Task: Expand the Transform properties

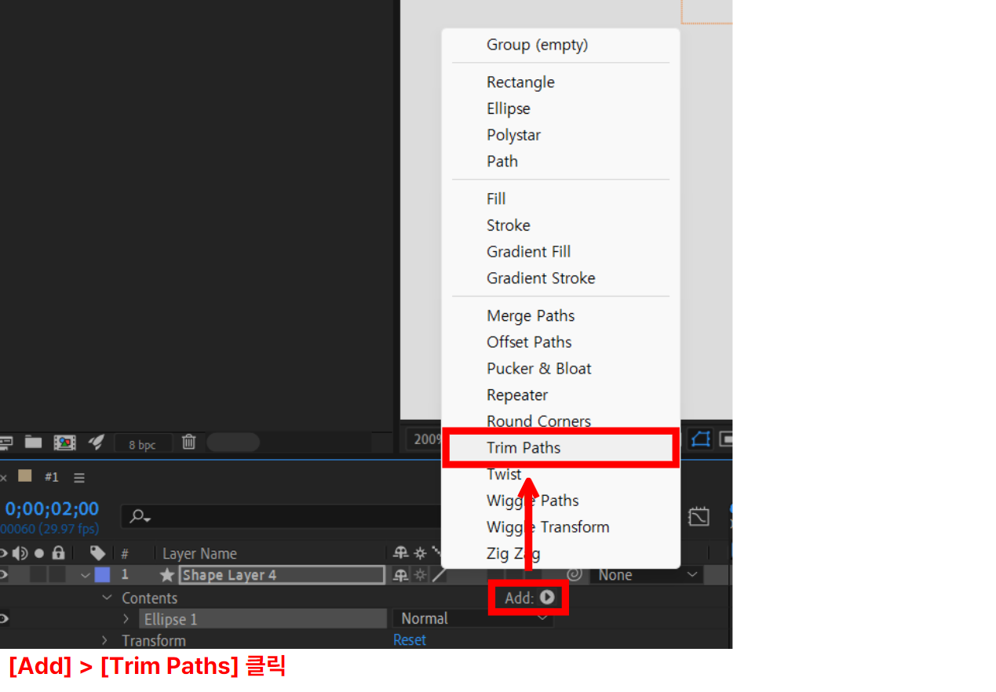Action: tap(105, 640)
